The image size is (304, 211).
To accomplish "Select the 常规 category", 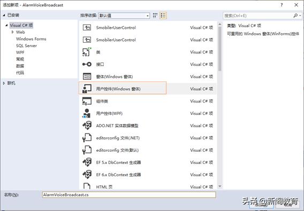I will coord(20,59).
